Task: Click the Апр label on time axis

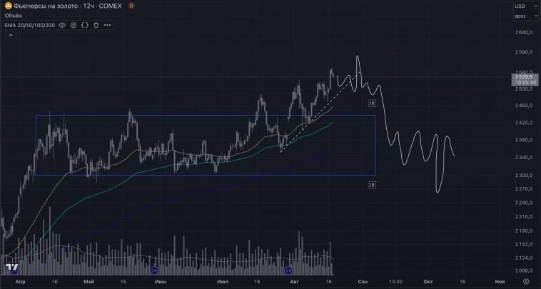Action: click(21, 282)
